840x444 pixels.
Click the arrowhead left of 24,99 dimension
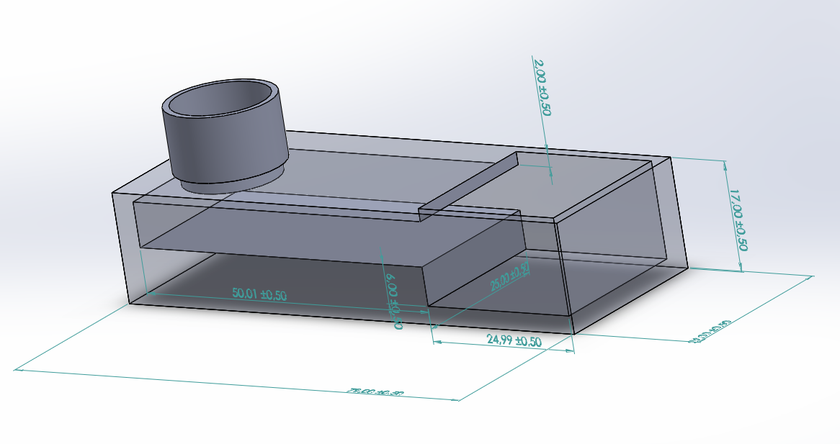coord(437,342)
